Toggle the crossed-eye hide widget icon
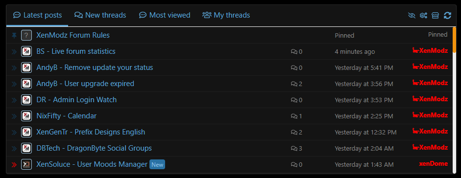This screenshot has height=178, width=461. coord(412,16)
